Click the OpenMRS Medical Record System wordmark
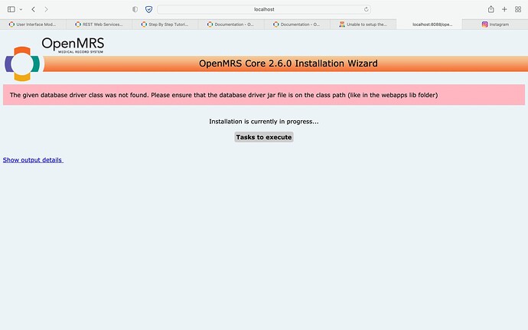The image size is (528, 330). (x=73, y=45)
